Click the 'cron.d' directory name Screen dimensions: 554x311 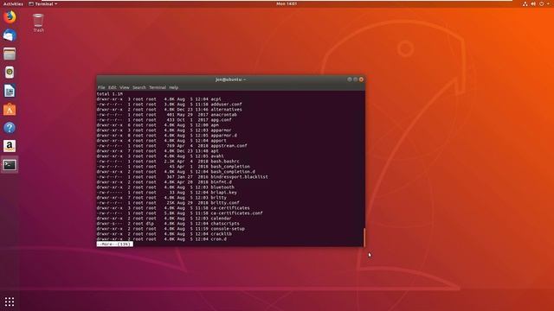tap(219, 239)
